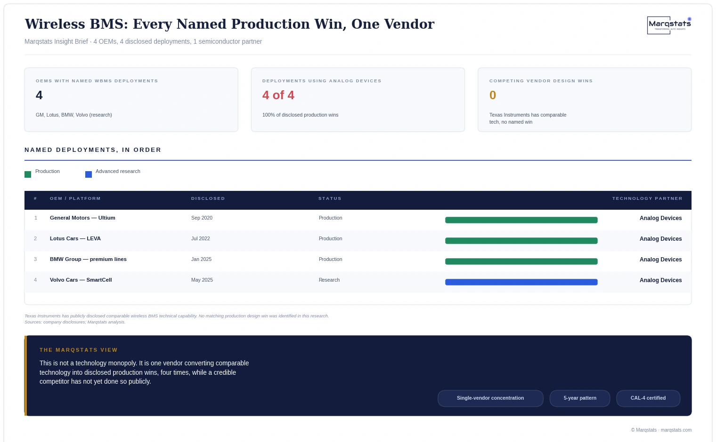716x442 pixels.
Task: Select the CAL-4 certified pill
Action: coord(648,398)
